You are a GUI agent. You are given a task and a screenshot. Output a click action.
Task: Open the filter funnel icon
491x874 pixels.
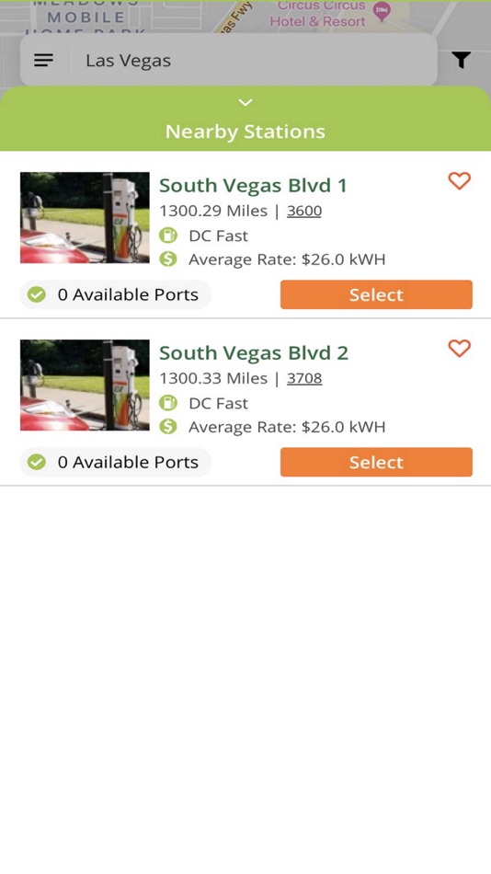pyautogui.click(x=461, y=60)
